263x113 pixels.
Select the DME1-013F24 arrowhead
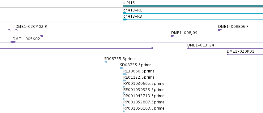(188, 48)
